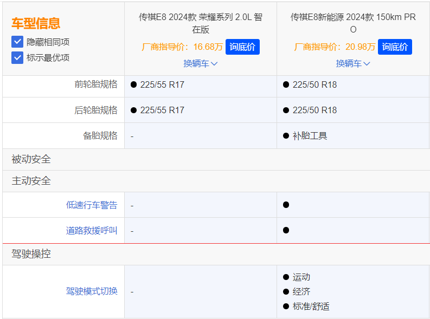Open 换辆车 dropdown under the 20.98万 car
The width and height of the screenshot is (430, 319).
coord(353,63)
